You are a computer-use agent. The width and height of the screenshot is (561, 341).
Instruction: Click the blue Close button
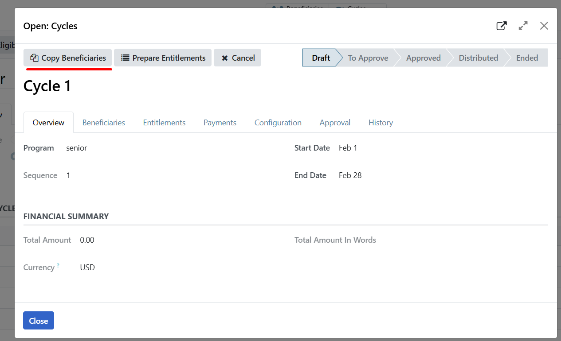coord(39,321)
